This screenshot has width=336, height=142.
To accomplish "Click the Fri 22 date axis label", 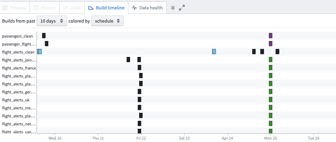I will pos(141,138).
